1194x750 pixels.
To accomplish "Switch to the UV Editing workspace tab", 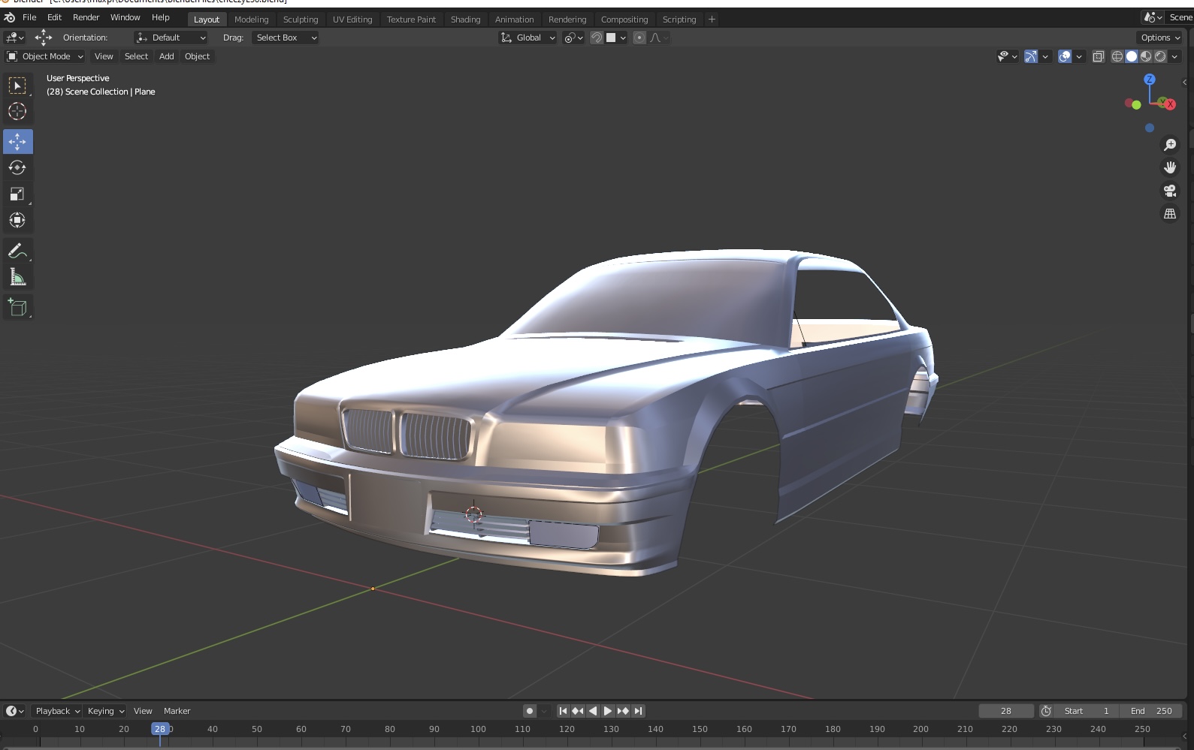I will [x=352, y=20].
